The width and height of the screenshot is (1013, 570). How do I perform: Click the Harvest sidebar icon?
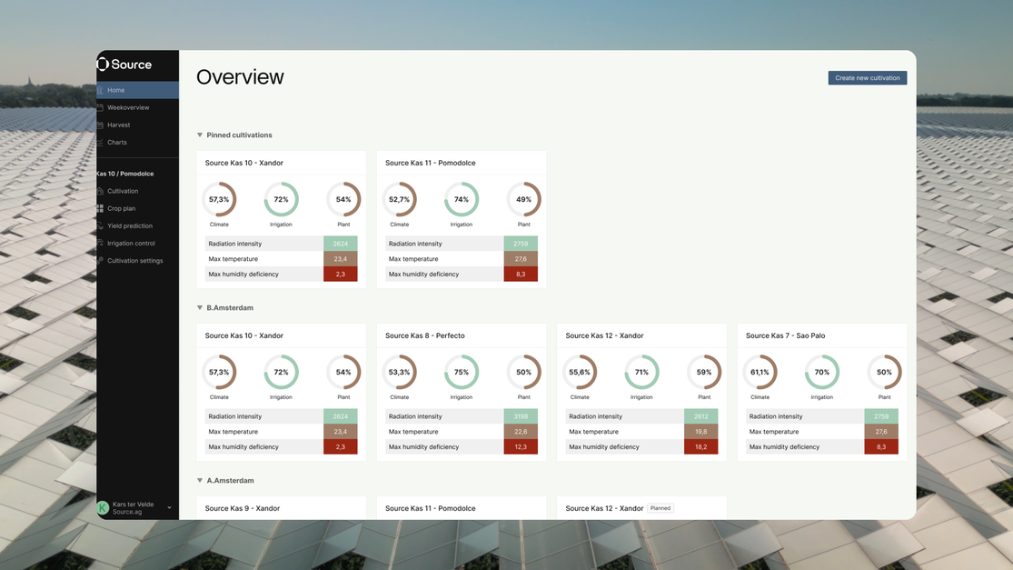pos(100,125)
